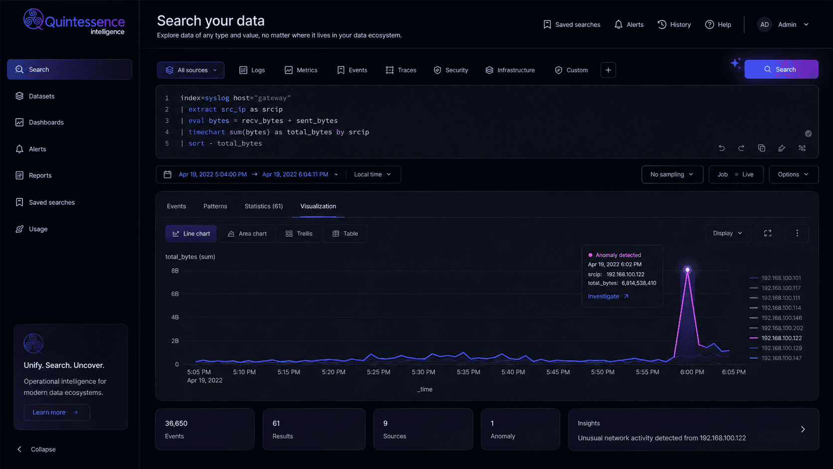Click the Quintessence logo icon

pyautogui.click(x=33, y=19)
